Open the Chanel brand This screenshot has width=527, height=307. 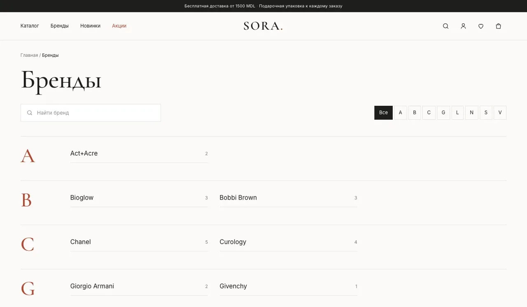click(x=139, y=242)
